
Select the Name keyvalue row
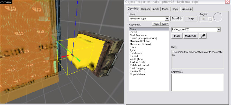click(x=149, y=29)
